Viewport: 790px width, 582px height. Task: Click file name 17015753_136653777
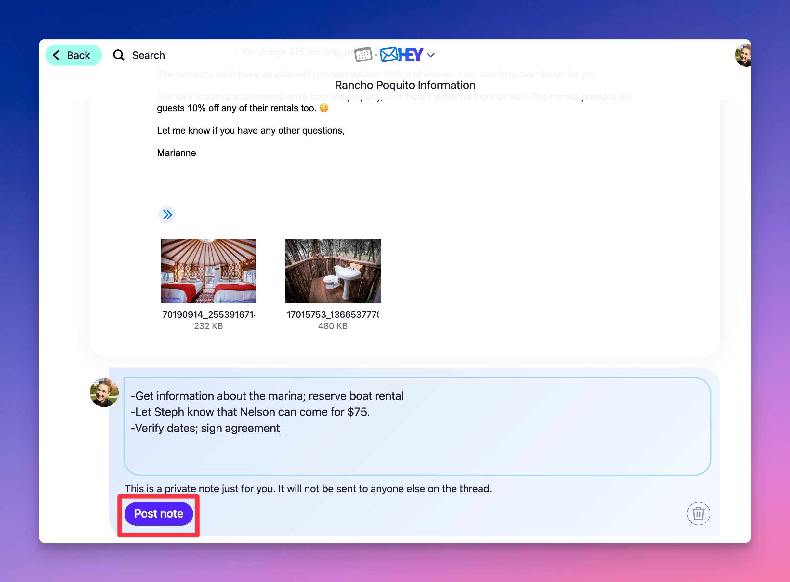click(x=333, y=314)
